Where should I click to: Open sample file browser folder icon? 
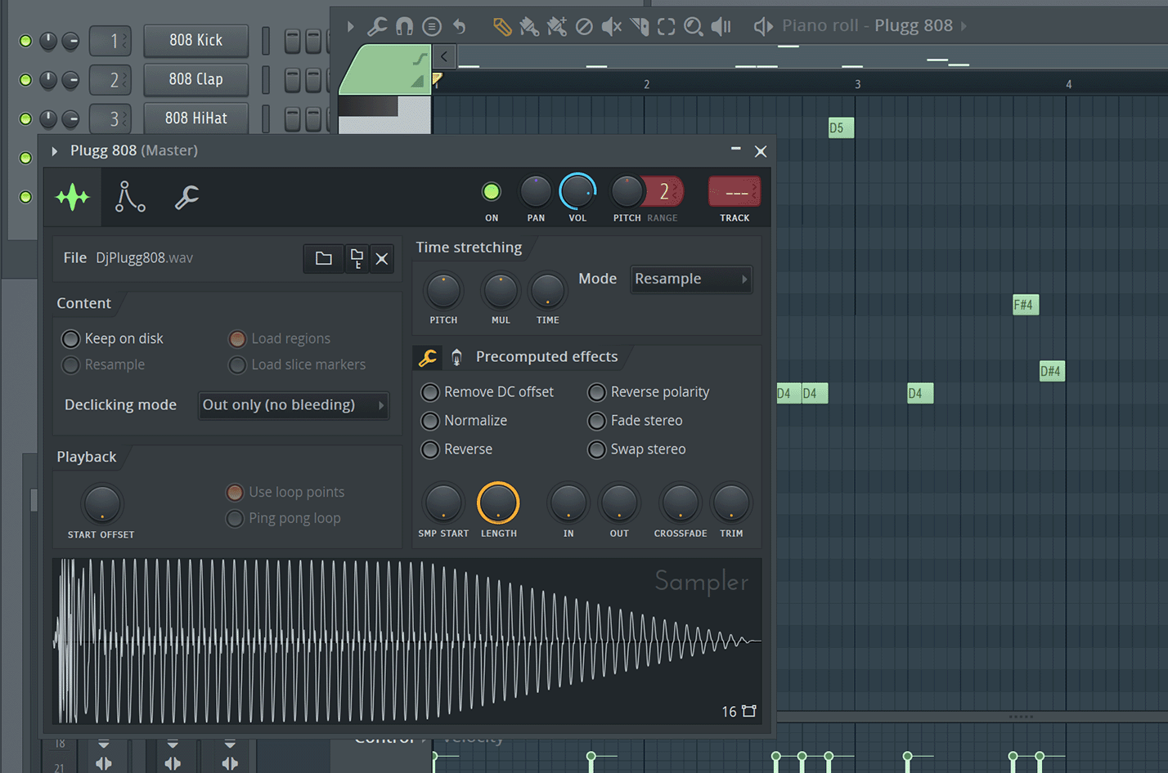(x=323, y=258)
